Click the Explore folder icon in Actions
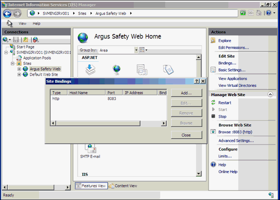 213,40
